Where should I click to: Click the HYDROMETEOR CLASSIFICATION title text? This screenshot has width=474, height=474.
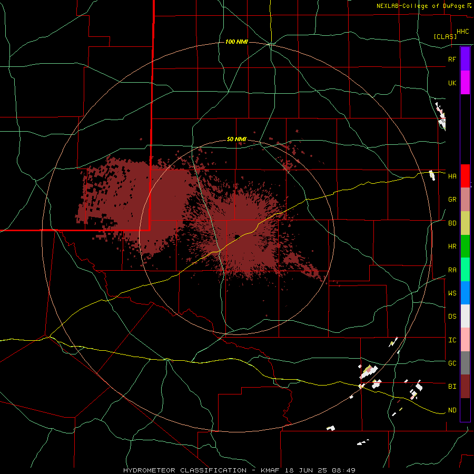click(x=186, y=470)
